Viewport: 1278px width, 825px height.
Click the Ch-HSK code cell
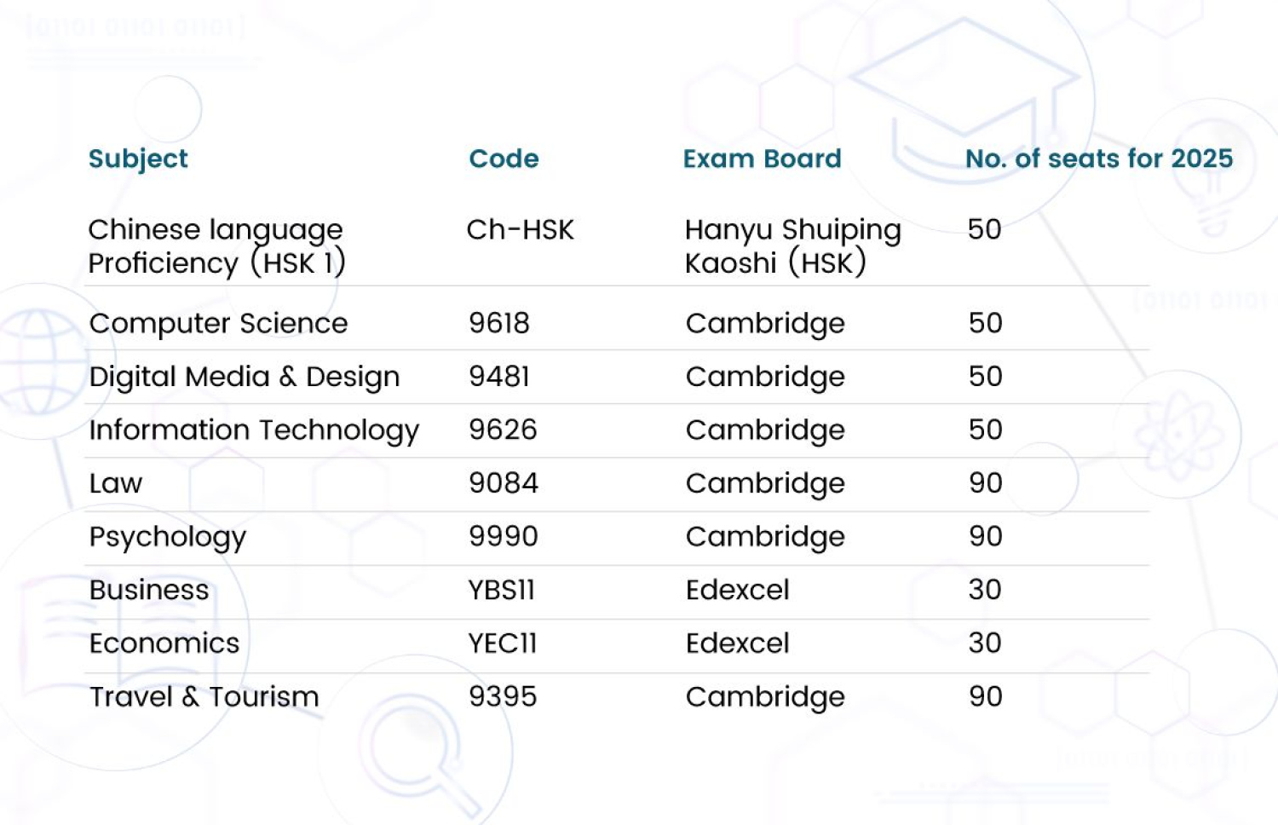[x=520, y=230]
